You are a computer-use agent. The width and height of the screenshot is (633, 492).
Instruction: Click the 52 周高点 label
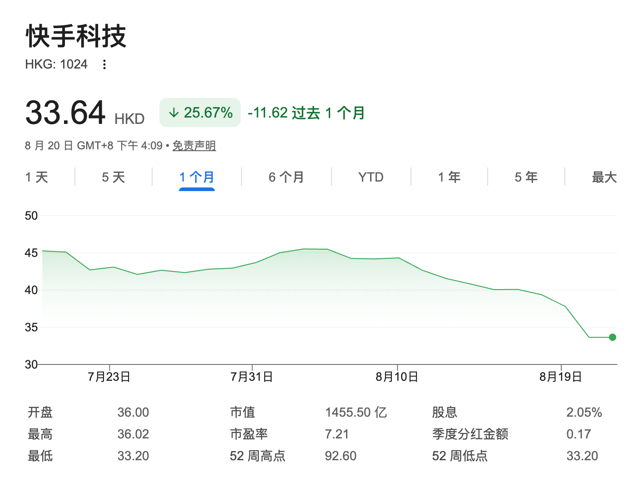[x=258, y=456]
